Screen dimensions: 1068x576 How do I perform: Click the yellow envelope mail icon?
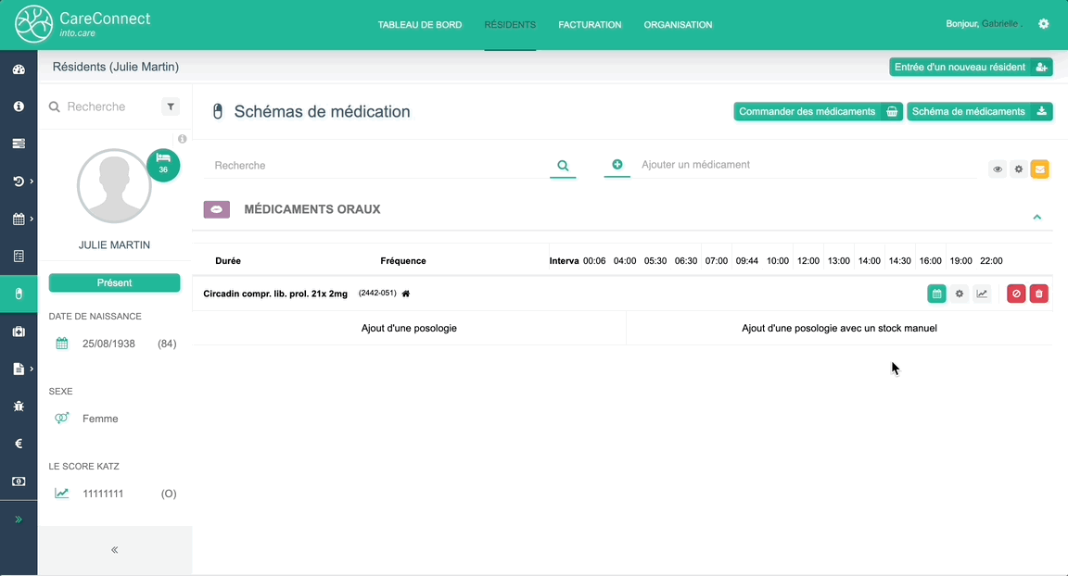[1039, 169]
